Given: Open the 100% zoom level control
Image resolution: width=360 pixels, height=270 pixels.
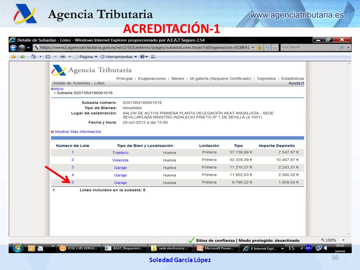Looking at the screenshot, I should point(328,240).
